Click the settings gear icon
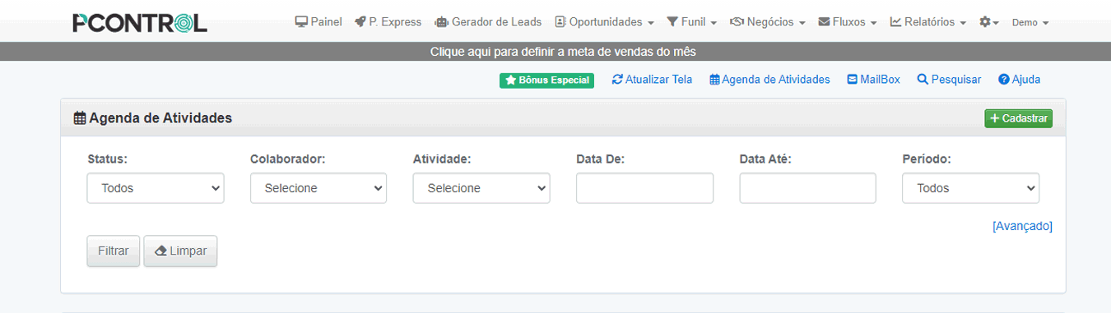1111x313 pixels. (984, 22)
